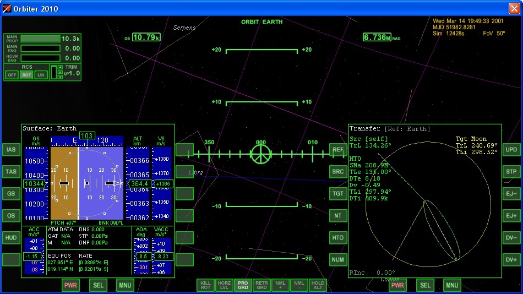The image size is (523, 294).
Task: Toggle PWR on the Transfer MFD
Action: coord(397,285)
